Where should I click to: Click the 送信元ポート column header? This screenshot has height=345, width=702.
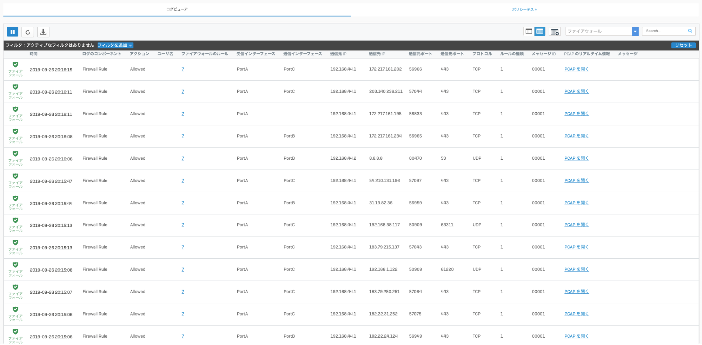(x=420, y=54)
